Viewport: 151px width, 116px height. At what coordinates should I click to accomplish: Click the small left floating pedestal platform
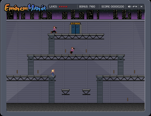coord(66,92)
